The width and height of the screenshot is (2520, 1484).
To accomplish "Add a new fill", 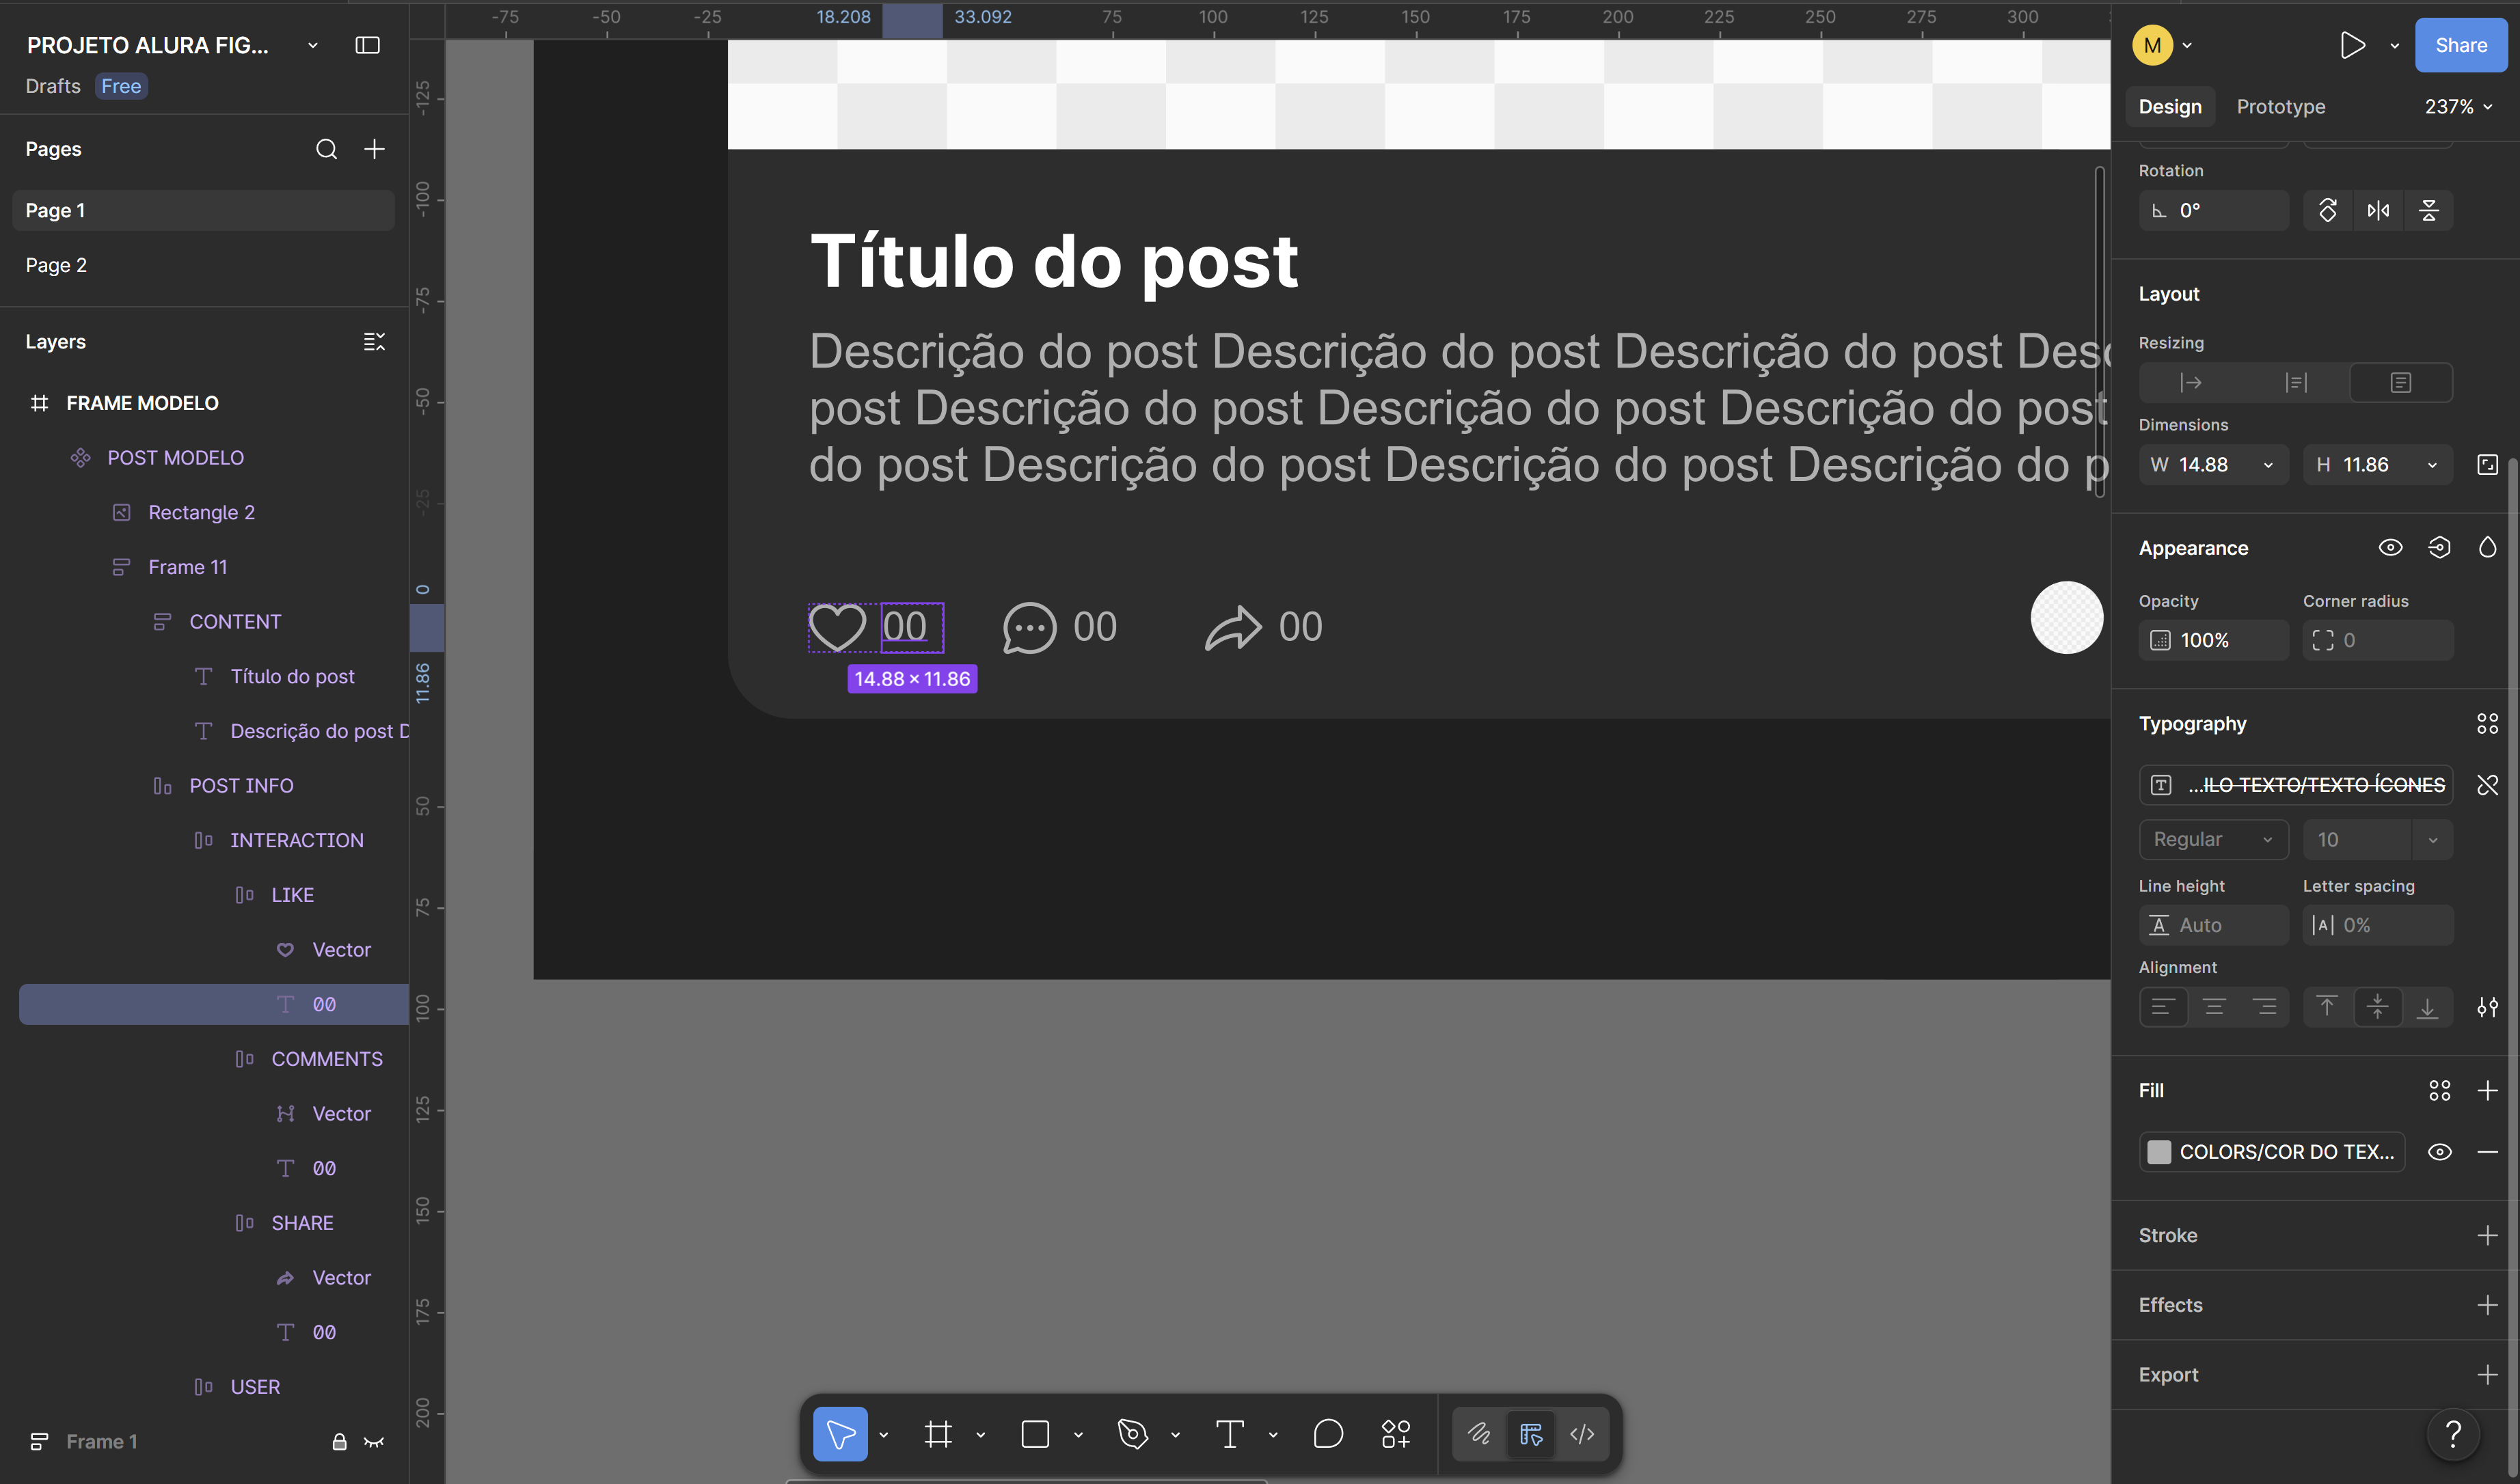I will [x=2487, y=1091].
